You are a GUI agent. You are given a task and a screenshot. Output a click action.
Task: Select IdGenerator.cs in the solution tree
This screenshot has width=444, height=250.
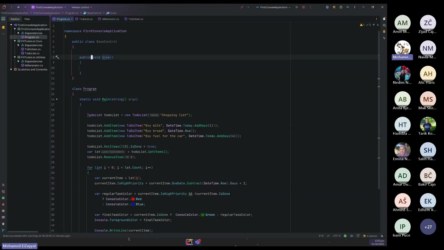(34, 65)
